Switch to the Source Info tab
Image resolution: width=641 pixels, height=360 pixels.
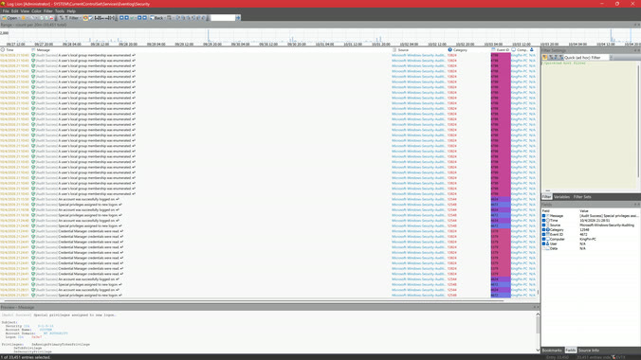pos(588,351)
